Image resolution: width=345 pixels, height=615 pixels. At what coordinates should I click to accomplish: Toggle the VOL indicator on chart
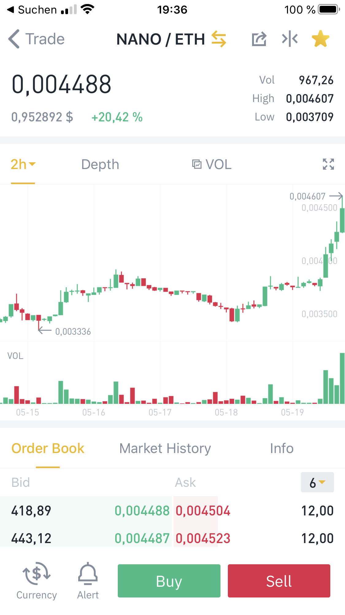(212, 164)
